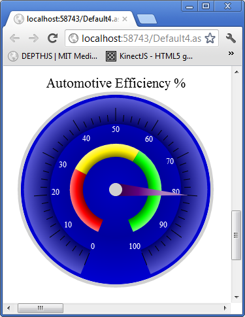Screen dimensions: 245x317
Task: Click the browser back arrow
Action: pyautogui.click(x=15, y=39)
